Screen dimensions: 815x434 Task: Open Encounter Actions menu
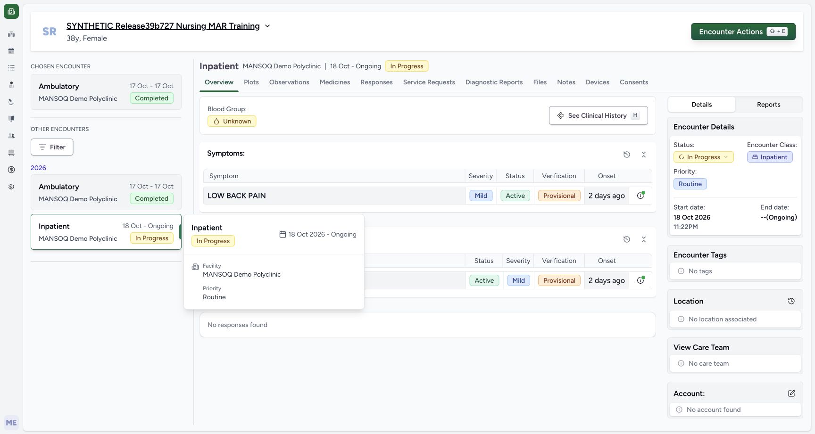coord(743,32)
